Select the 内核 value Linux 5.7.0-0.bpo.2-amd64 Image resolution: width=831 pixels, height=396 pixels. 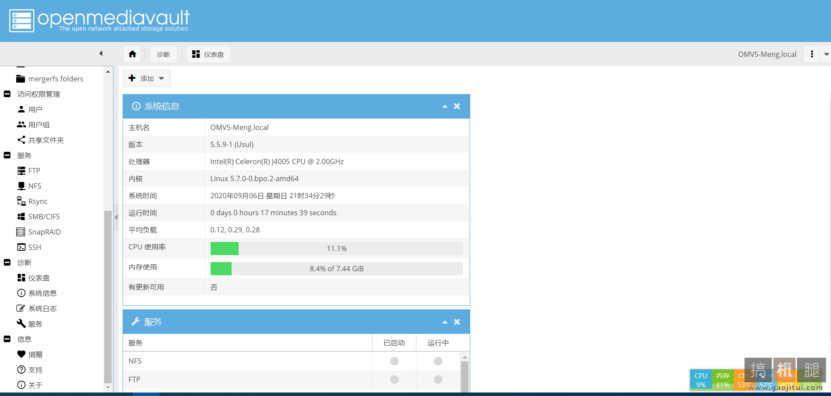coord(254,179)
